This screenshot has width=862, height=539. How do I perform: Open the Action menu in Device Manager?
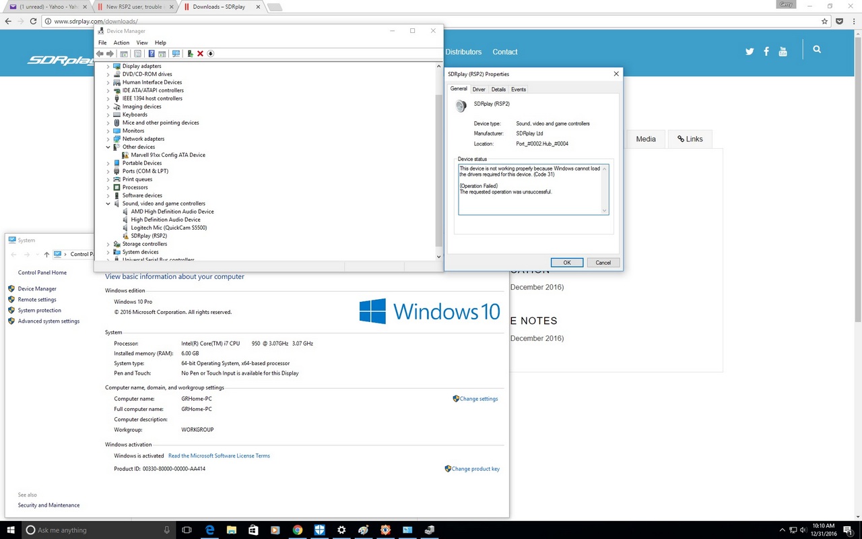click(x=121, y=42)
